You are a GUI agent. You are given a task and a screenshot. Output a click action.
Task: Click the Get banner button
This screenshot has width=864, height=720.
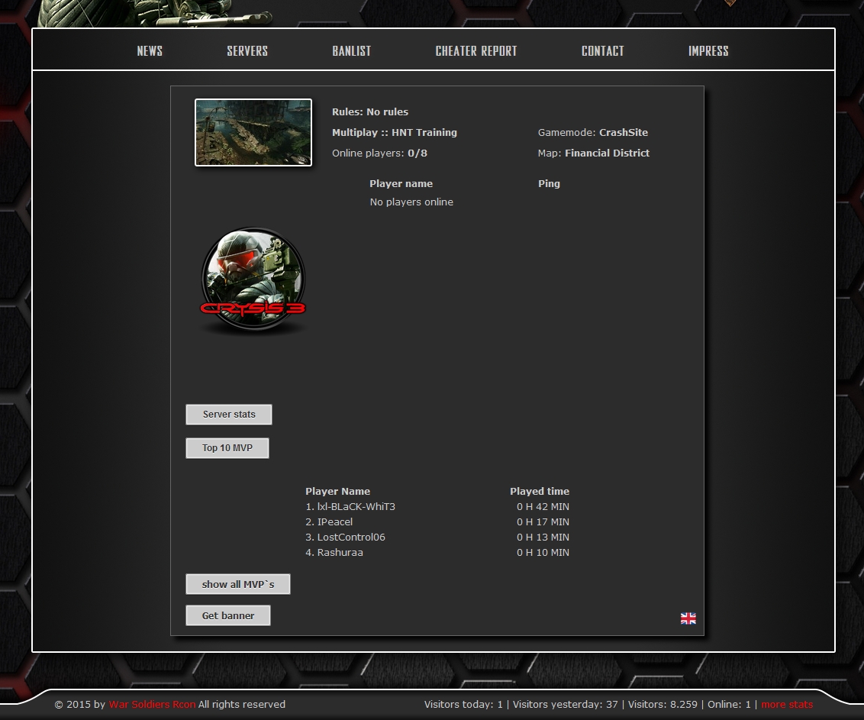228,615
